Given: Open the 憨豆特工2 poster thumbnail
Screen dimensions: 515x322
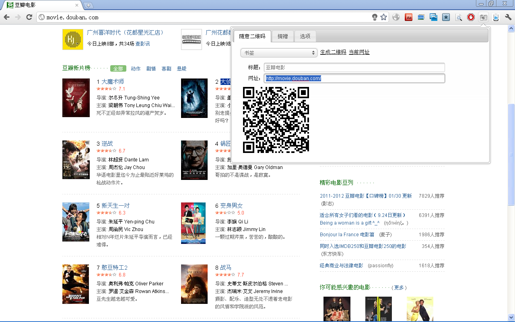Looking at the screenshot, I should point(76,284).
